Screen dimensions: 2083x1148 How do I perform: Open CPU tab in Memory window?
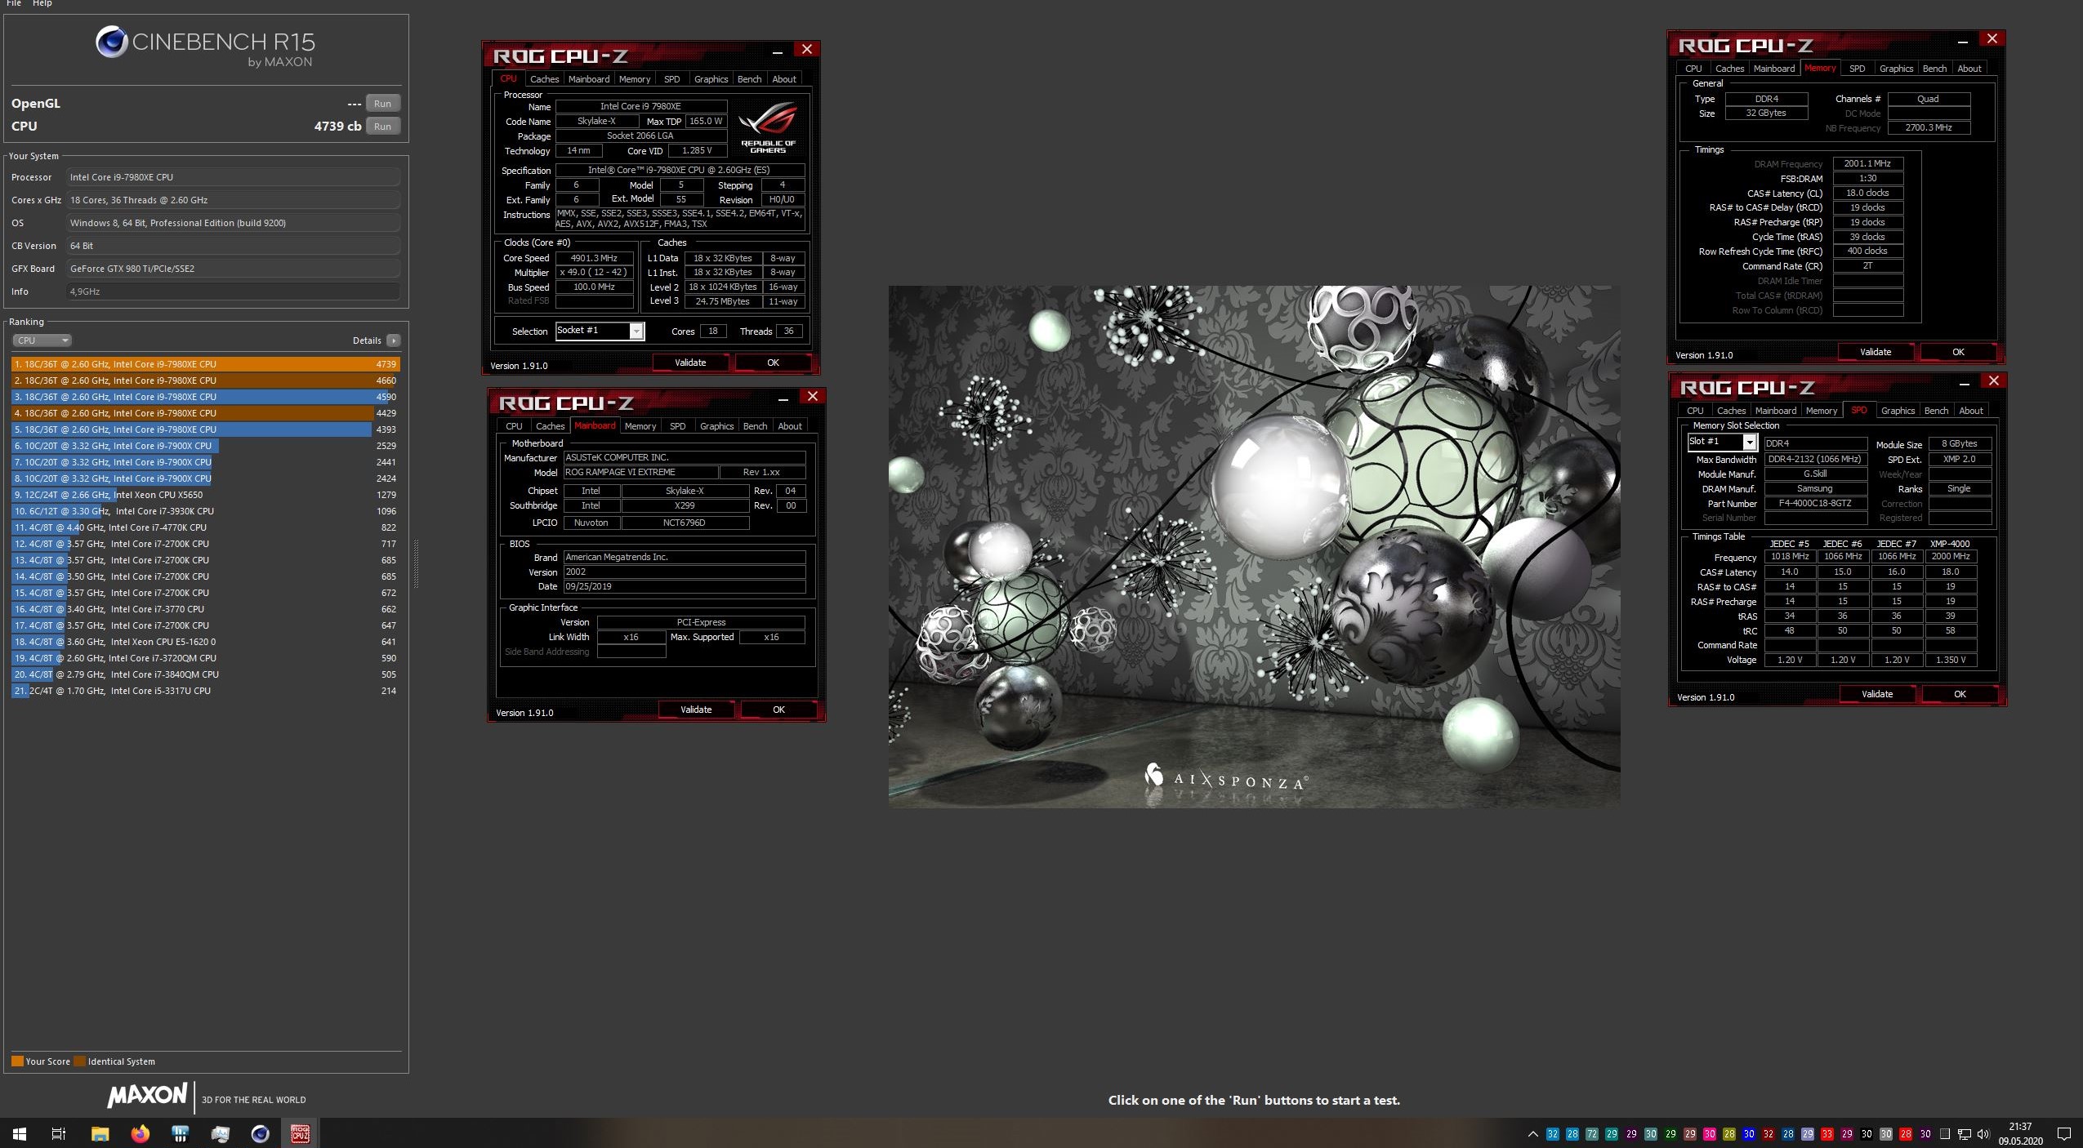1693,69
